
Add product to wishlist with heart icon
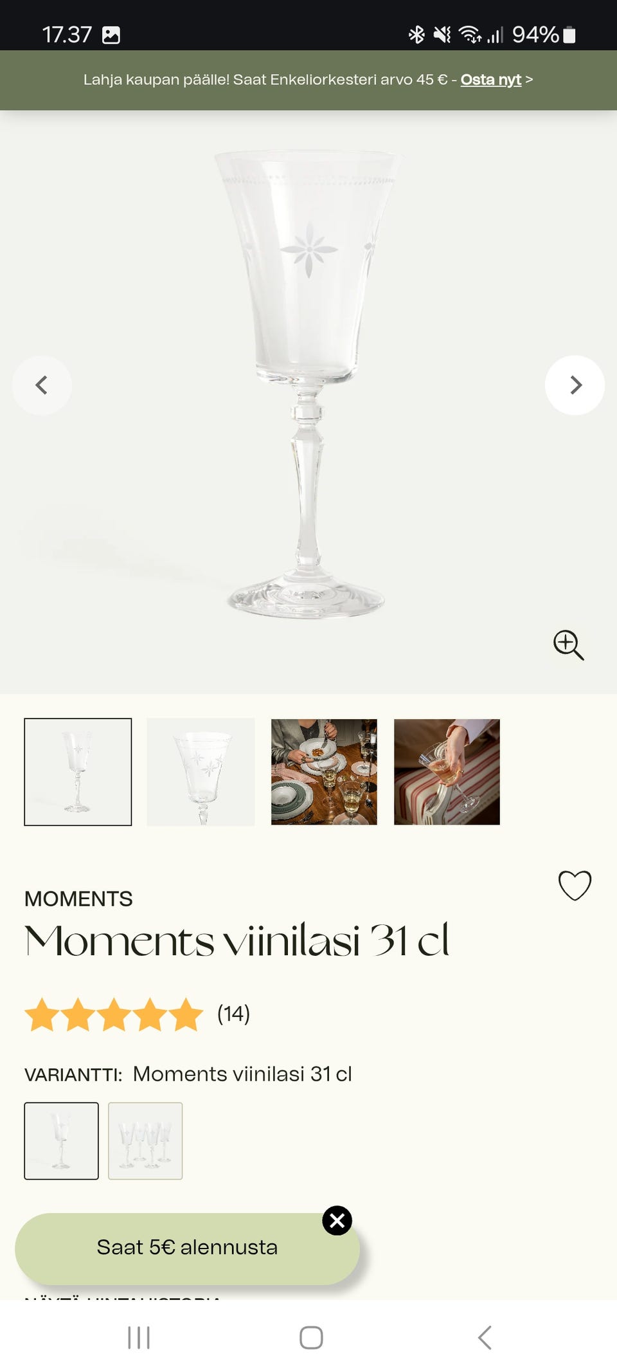(x=574, y=885)
